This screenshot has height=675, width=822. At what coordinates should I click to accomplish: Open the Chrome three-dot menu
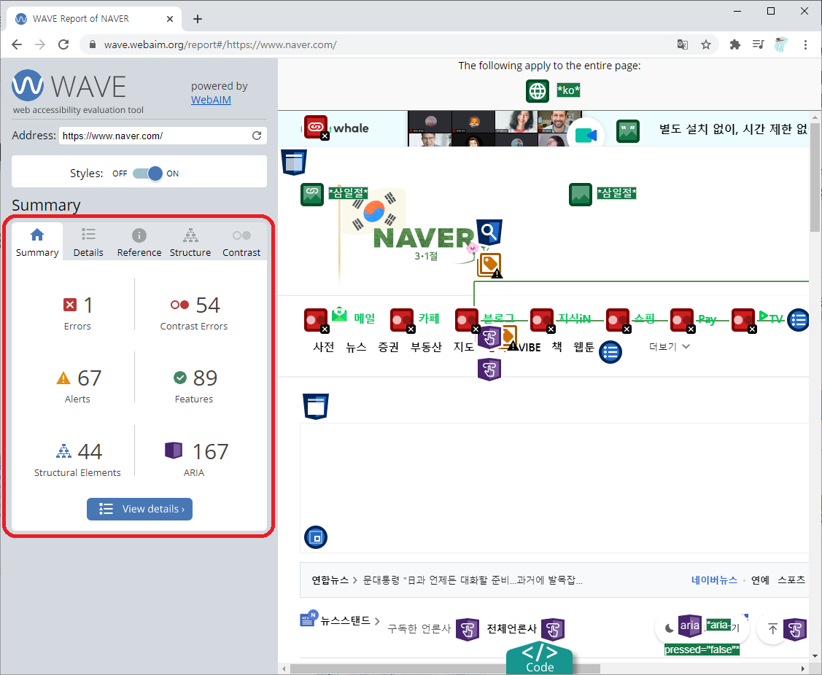pyautogui.click(x=806, y=44)
